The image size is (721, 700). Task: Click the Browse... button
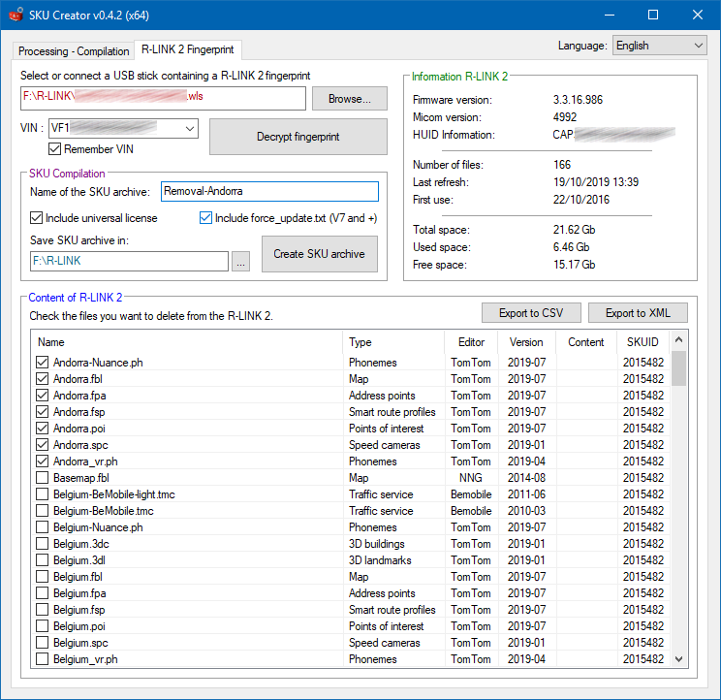pyautogui.click(x=350, y=99)
